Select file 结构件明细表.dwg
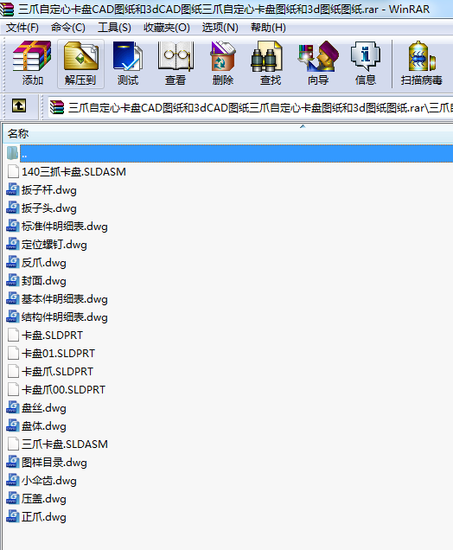Image resolution: width=453 pixels, height=550 pixels. [x=65, y=317]
